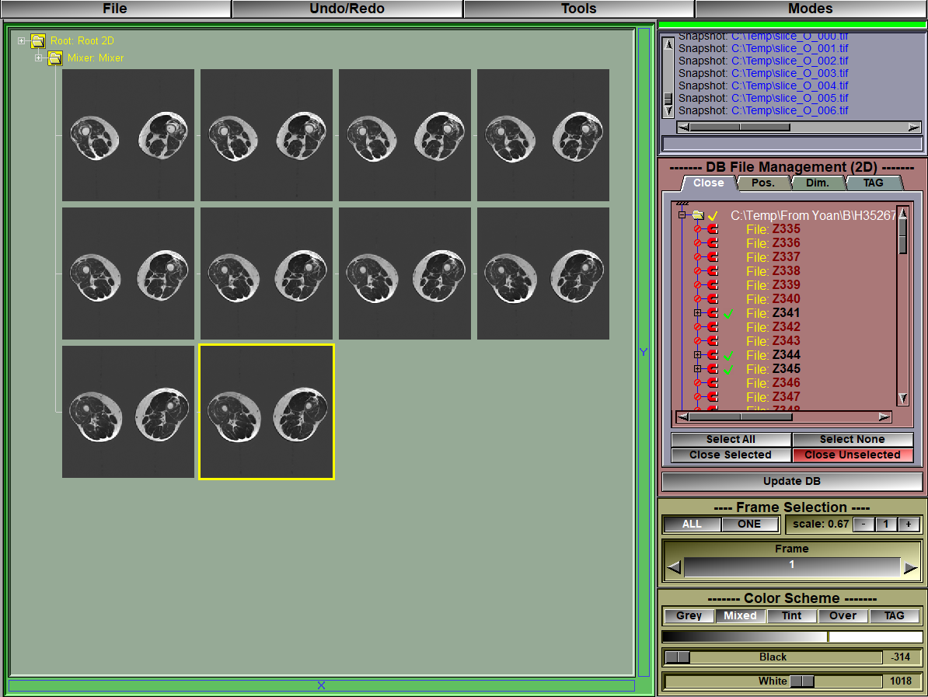928x697 pixels.
Task: Click the magnet icon beside File Z337
Action: [713, 256]
